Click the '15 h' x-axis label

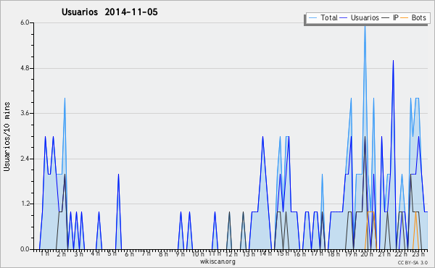click(283, 254)
